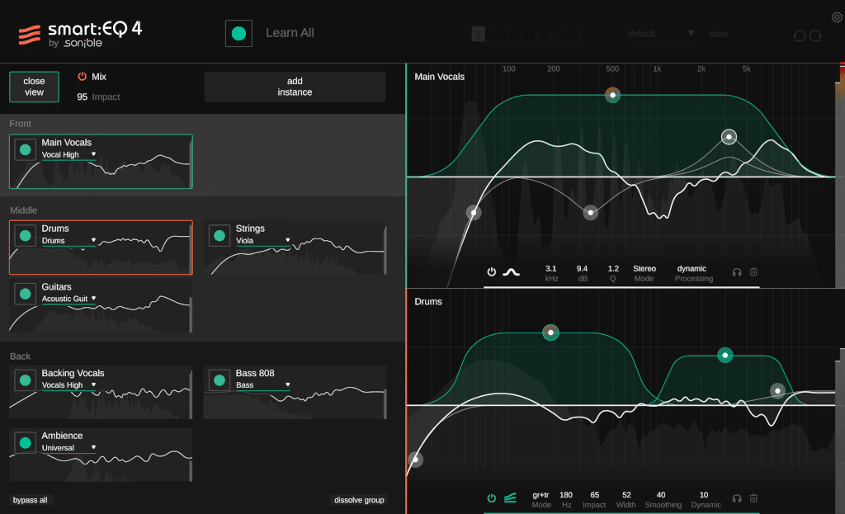Screen dimensions: 845x514
Task: Toggle the power button in Drums bottom toolbar
Action: [493, 497]
